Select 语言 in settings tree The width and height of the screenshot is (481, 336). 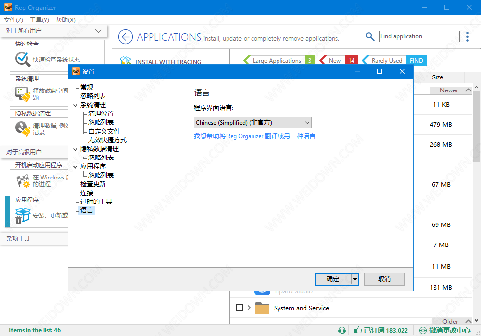click(87, 210)
